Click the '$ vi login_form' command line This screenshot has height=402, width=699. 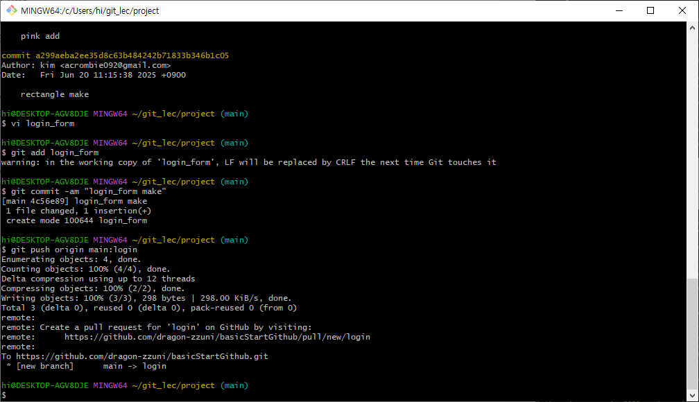(38, 123)
